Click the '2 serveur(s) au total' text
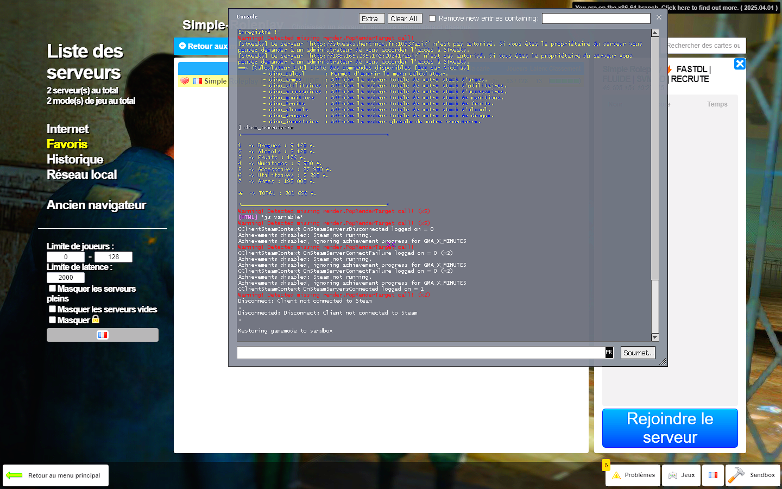 tap(83, 91)
